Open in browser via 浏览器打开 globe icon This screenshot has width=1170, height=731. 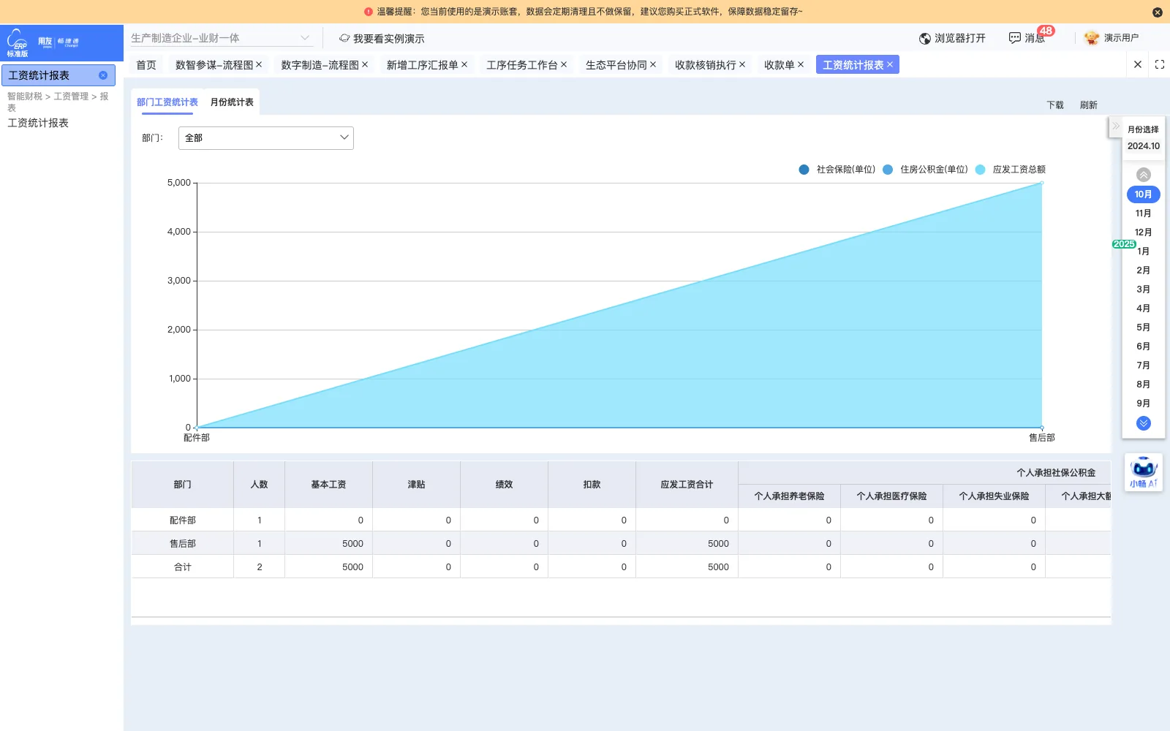925,38
